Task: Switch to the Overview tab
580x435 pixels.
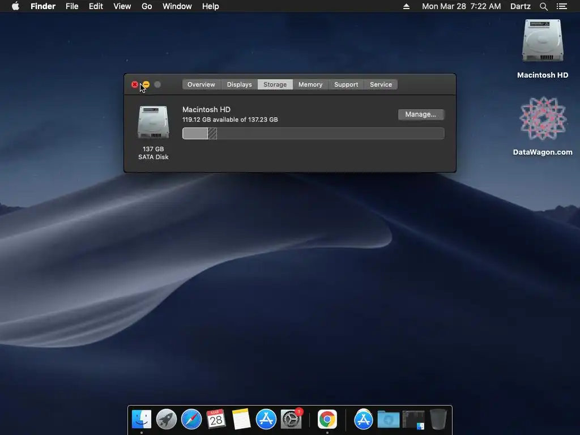Action: 201,84
